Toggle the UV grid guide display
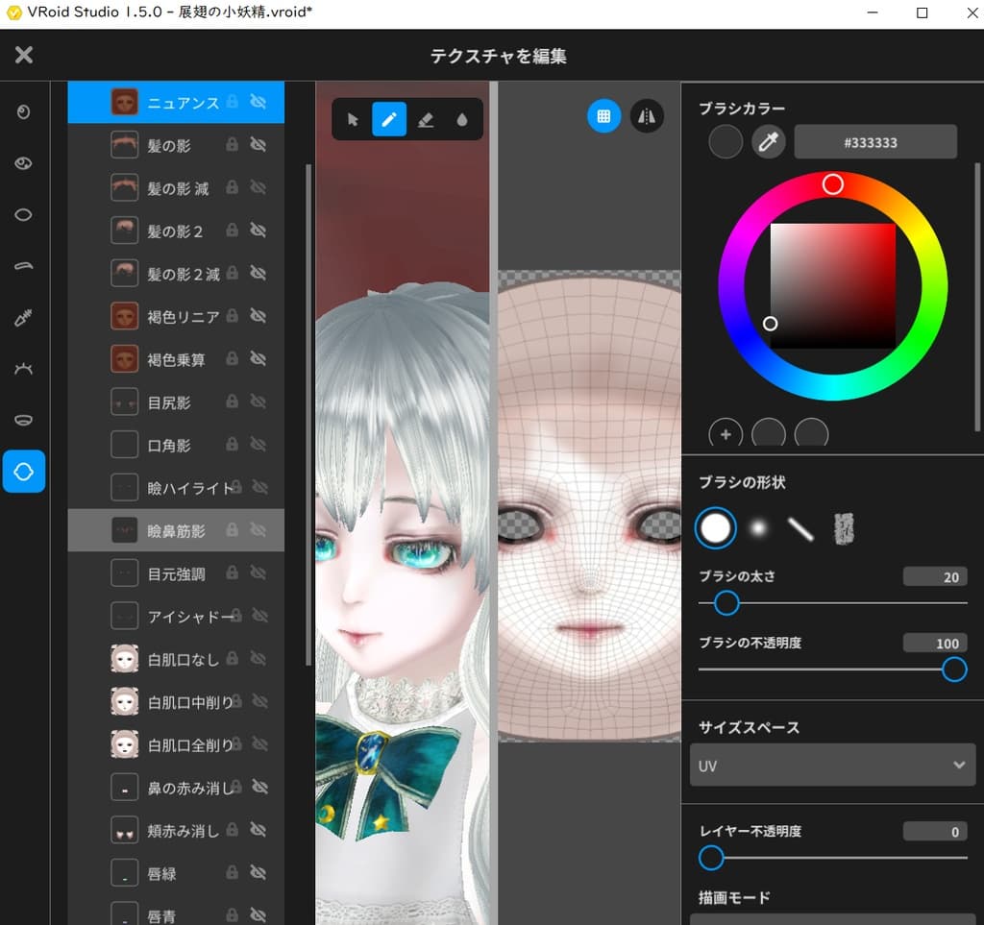The image size is (984, 925). pos(603,116)
